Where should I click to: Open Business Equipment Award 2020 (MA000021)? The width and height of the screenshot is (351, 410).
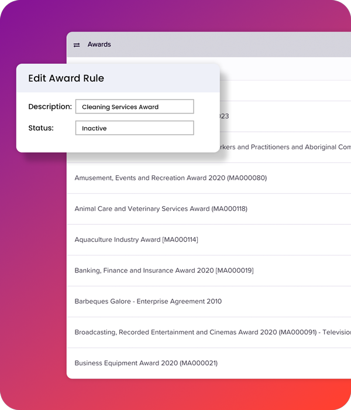pyautogui.click(x=146, y=363)
